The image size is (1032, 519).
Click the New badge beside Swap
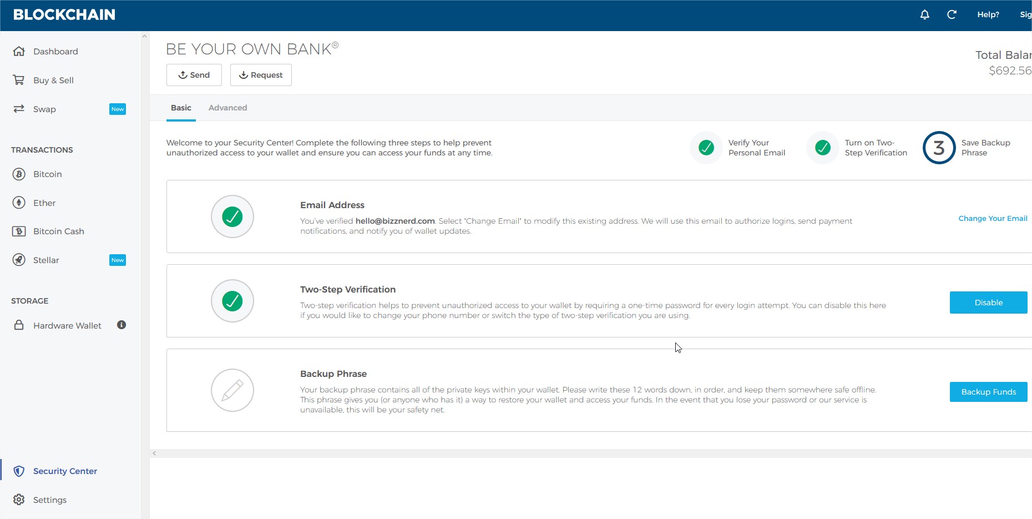click(118, 109)
